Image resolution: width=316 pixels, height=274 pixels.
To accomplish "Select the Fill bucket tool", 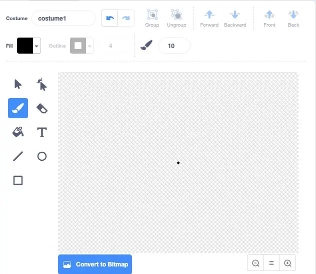I will (x=18, y=132).
